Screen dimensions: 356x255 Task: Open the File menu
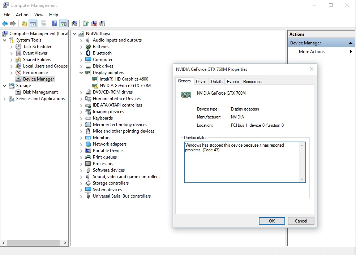click(x=7, y=15)
